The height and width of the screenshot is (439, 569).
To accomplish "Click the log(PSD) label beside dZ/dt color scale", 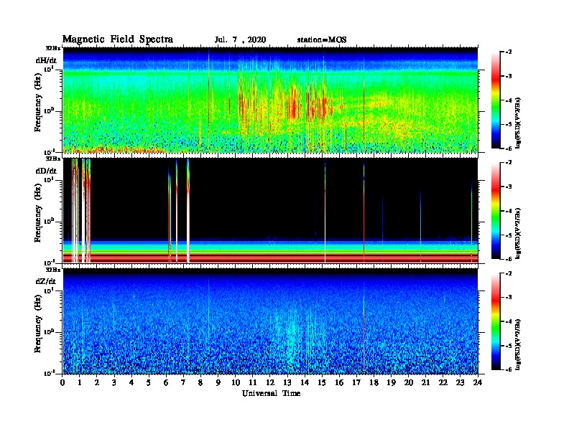I will (x=518, y=344).
